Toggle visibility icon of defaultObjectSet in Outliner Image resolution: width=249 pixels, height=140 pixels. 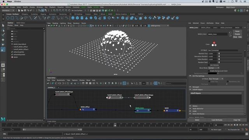[x=12, y=54]
